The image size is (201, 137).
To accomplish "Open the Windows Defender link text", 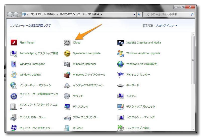I will pyautogui.click(x=84, y=64).
